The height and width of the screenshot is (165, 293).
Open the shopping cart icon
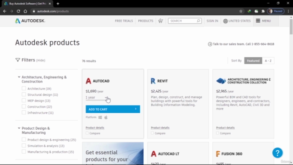tap(161, 21)
